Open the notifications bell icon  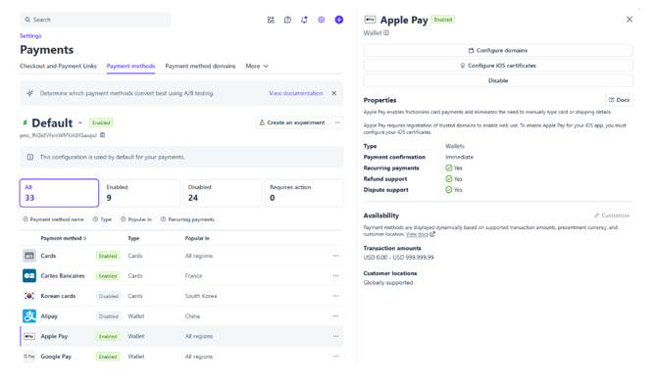tap(304, 20)
